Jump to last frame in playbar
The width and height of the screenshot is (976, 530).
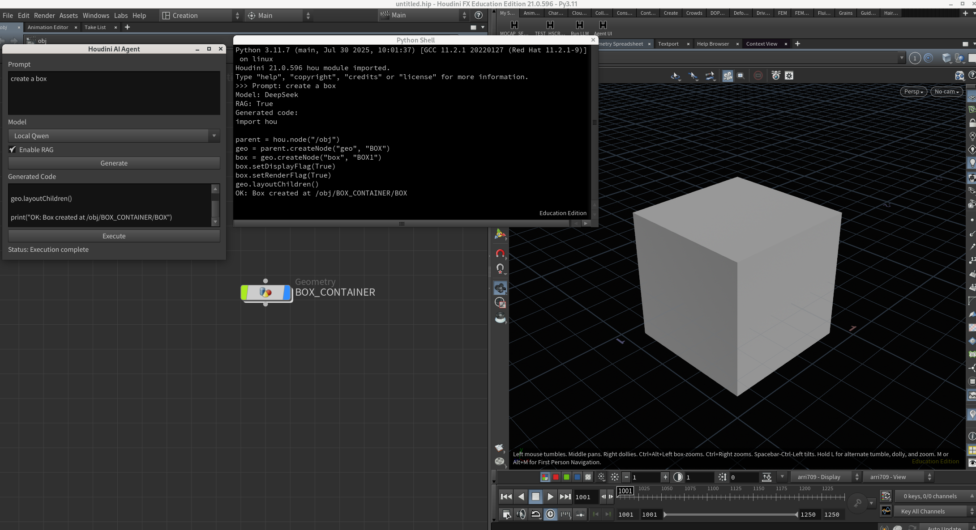(x=565, y=496)
